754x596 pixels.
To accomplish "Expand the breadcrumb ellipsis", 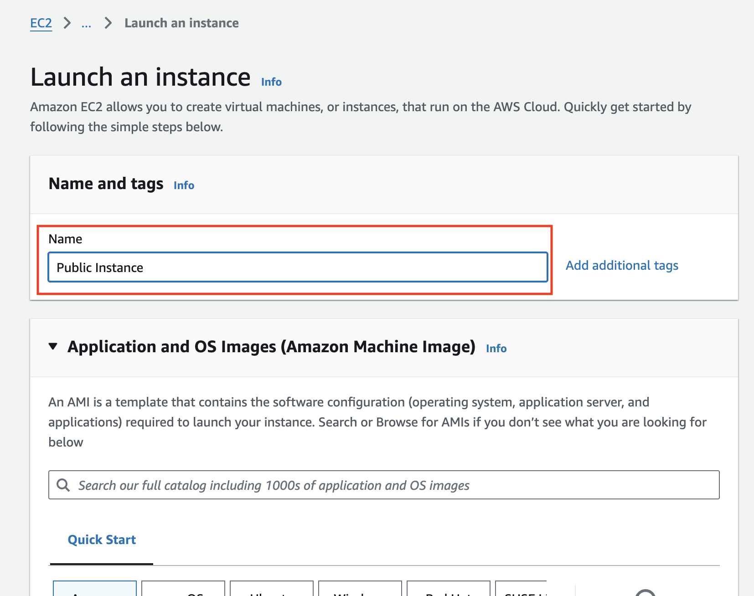I will 86,23.
